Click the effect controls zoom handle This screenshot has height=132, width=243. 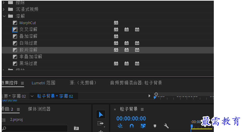pos(156,94)
